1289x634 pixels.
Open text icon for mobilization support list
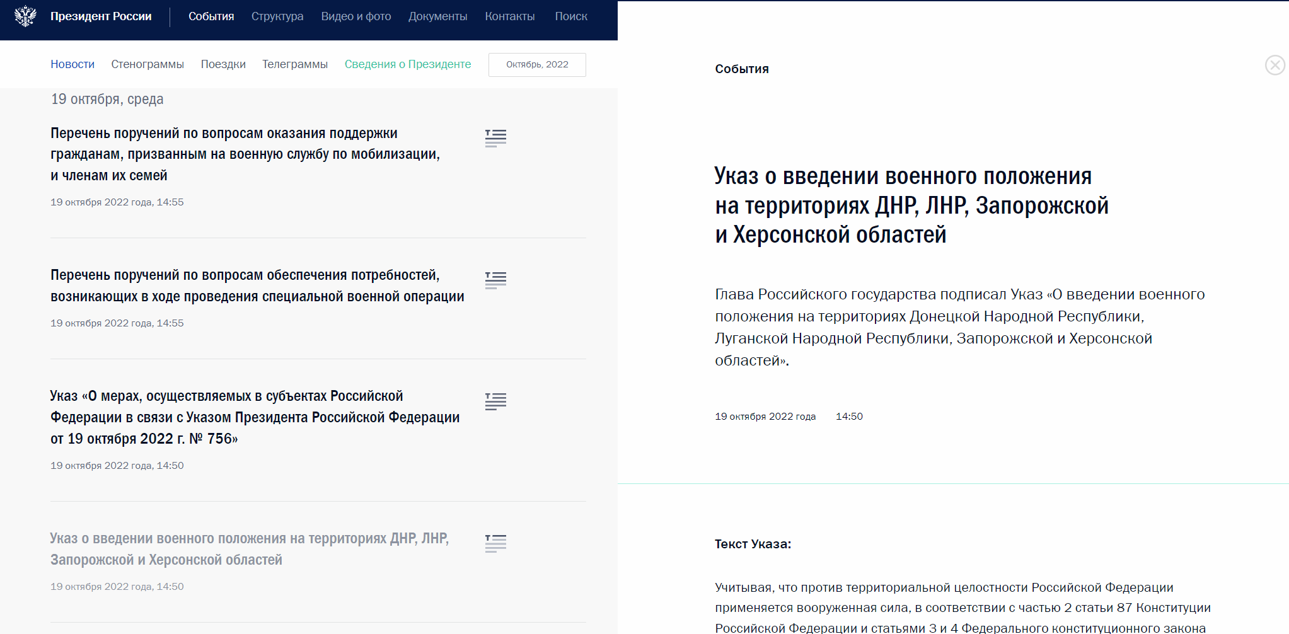point(495,138)
